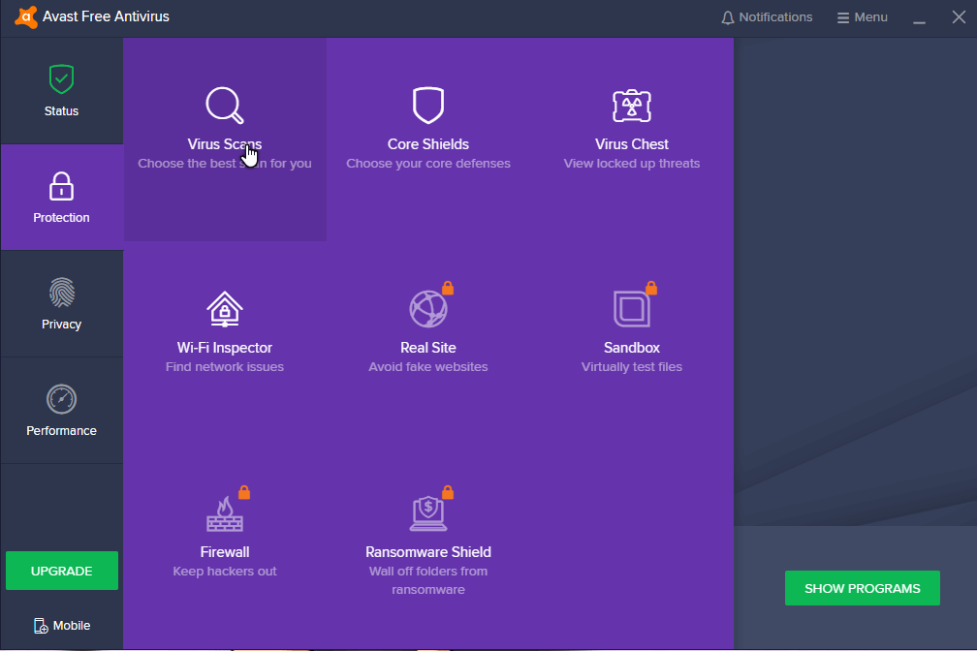The width and height of the screenshot is (977, 651).
Task: Open the Core Shields shield icon
Action: coord(428,106)
